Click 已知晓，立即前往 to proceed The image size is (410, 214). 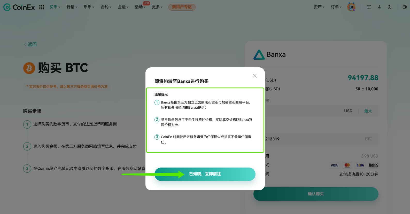click(x=205, y=174)
